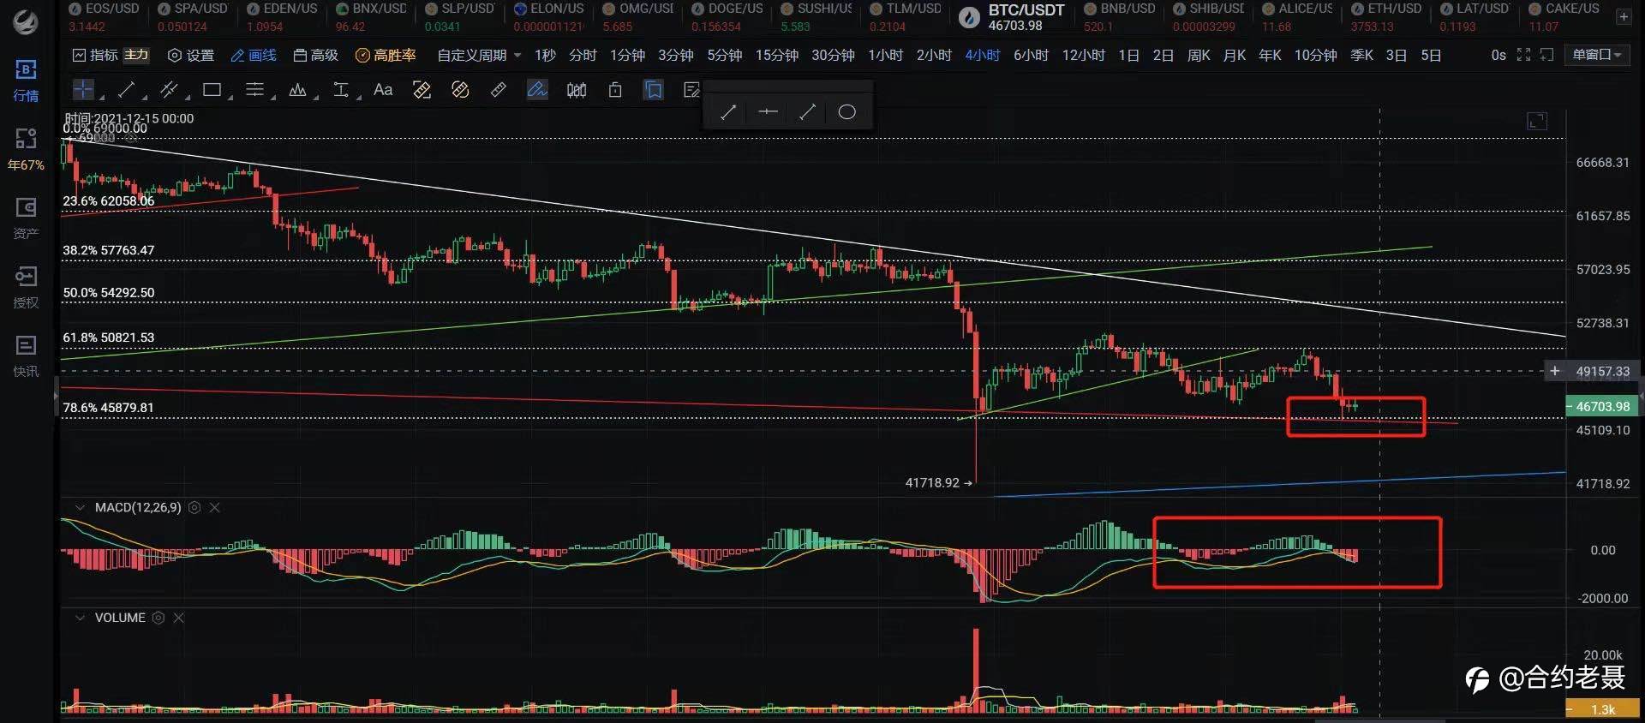Switch to the 周K weekly timeframe
Image resolution: width=1645 pixels, height=723 pixels.
click(1199, 55)
